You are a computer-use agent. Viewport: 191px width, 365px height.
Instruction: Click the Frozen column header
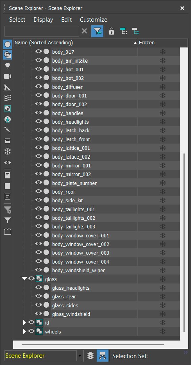click(x=163, y=43)
